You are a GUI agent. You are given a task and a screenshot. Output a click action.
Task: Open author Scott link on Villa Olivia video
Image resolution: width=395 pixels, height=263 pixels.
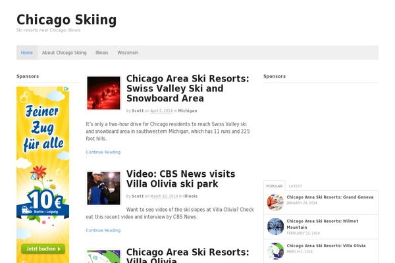coord(138,196)
